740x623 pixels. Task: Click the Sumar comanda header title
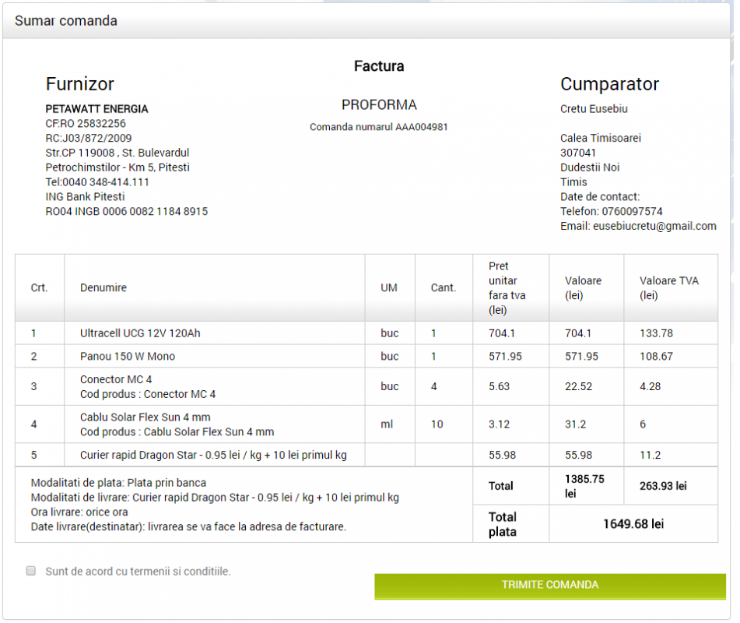tap(66, 21)
